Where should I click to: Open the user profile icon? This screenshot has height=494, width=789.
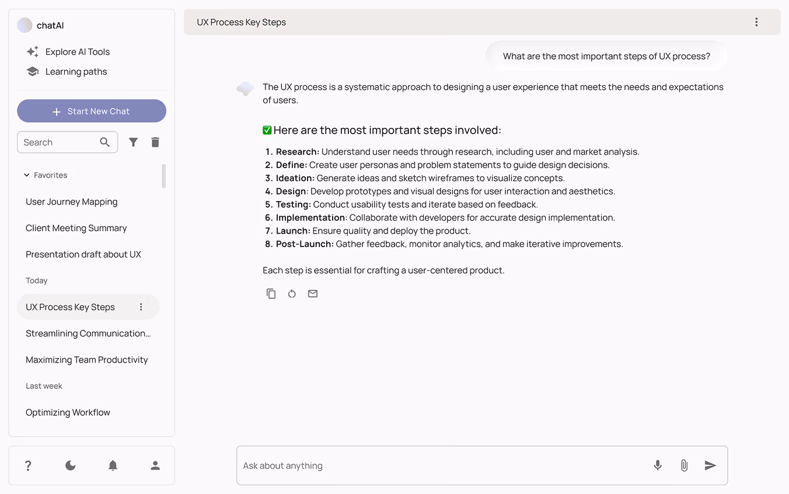155,465
